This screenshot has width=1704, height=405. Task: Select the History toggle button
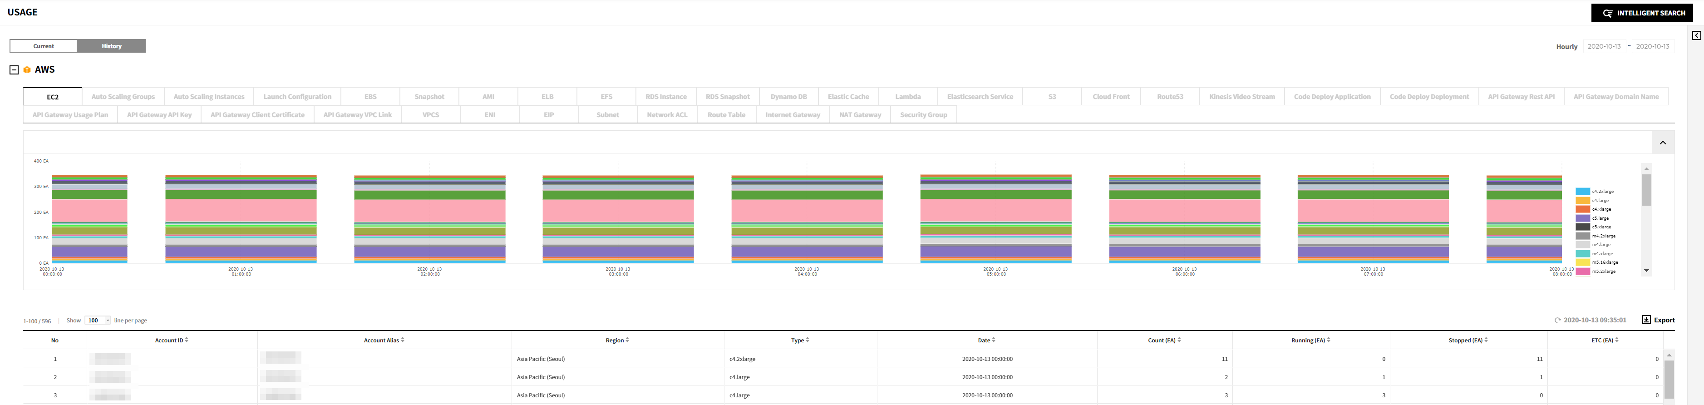pyautogui.click(x=111, y=46)
